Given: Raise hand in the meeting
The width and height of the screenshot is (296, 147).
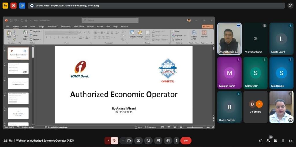Looking at the screenshot, I should click(168, 141).
